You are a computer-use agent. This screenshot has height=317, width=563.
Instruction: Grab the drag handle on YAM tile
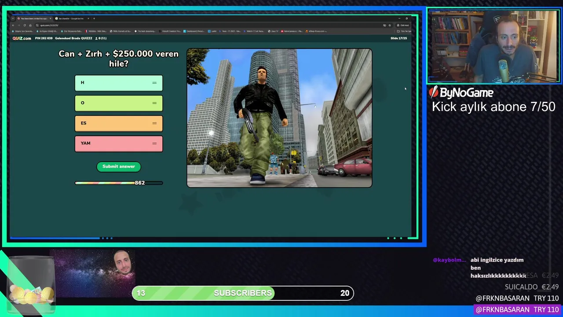(x=154, y=144)
